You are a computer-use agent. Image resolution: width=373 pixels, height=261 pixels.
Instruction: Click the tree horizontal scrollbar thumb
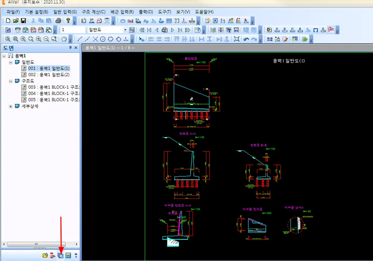[x=37, y=244]
